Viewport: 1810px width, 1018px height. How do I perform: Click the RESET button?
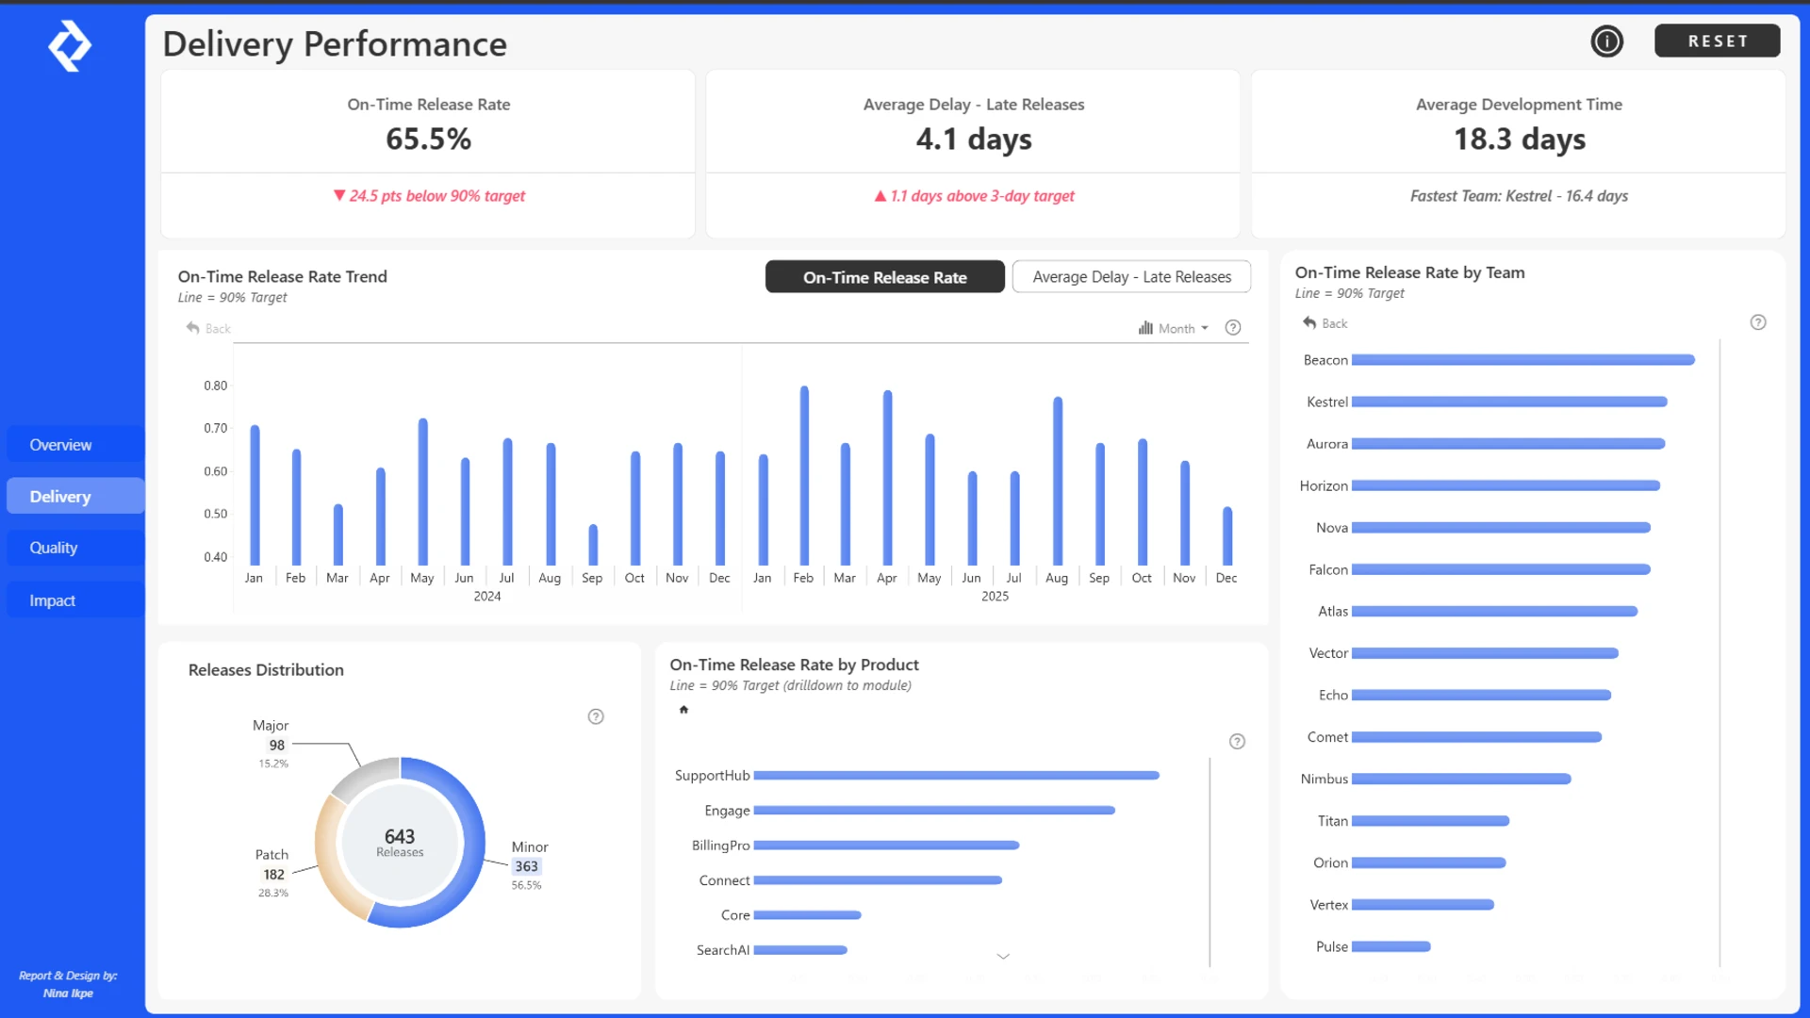1717,41
